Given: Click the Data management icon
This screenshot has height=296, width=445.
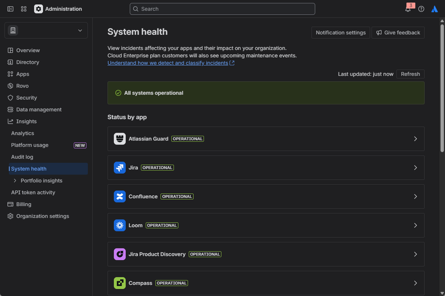Looking at the screenshot, I should 11,110.
